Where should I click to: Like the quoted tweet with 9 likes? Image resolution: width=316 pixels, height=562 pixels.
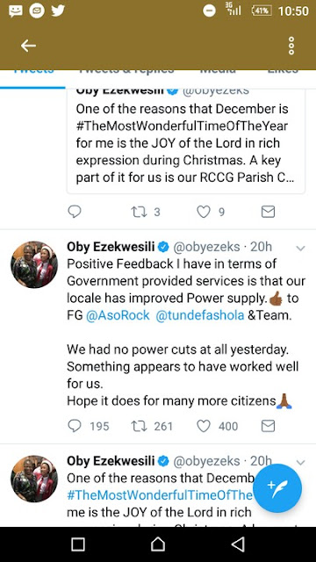204,212
